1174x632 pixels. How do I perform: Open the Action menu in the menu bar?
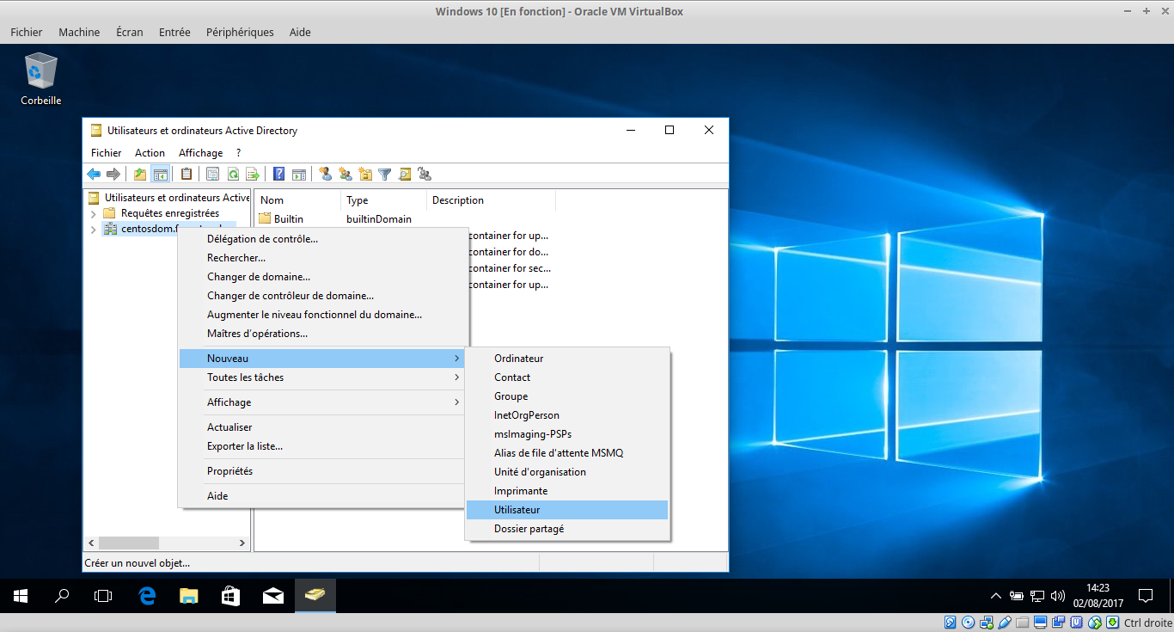coord(150,153)
